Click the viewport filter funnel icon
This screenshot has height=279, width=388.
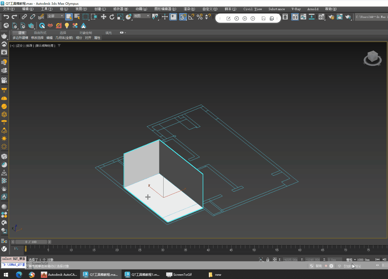point(59,46)
